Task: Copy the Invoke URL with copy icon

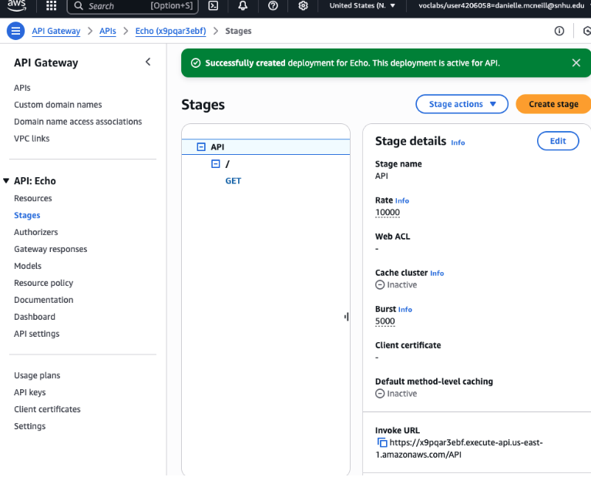Action: [382, 442]
